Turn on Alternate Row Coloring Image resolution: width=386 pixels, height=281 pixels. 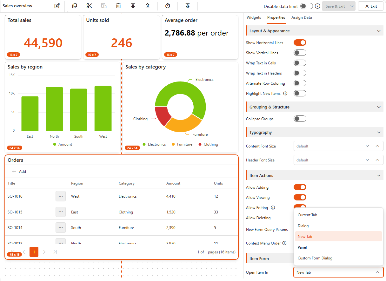[300, 83]
